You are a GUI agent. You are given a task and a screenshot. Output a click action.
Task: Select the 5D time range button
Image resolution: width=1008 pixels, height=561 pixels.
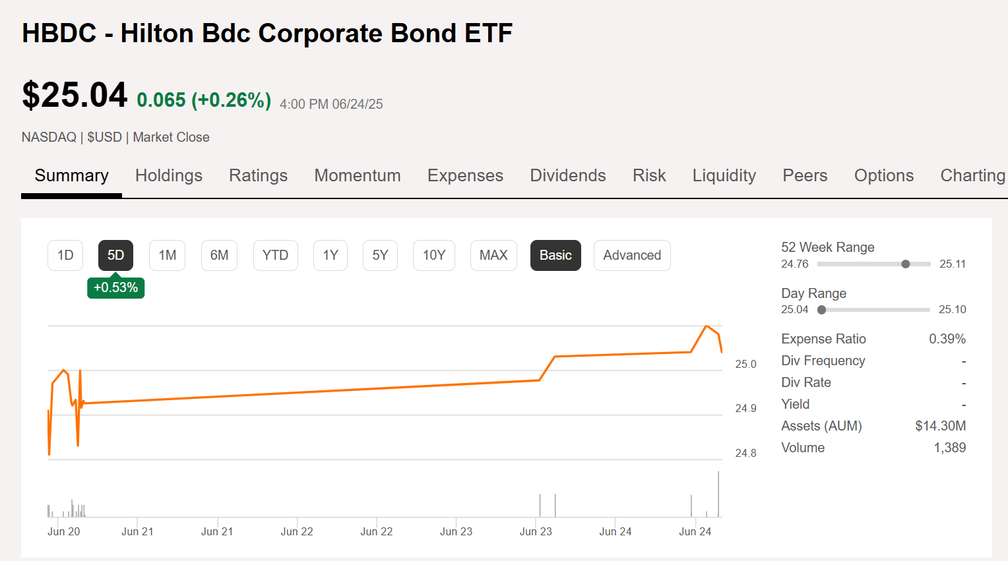115,255
